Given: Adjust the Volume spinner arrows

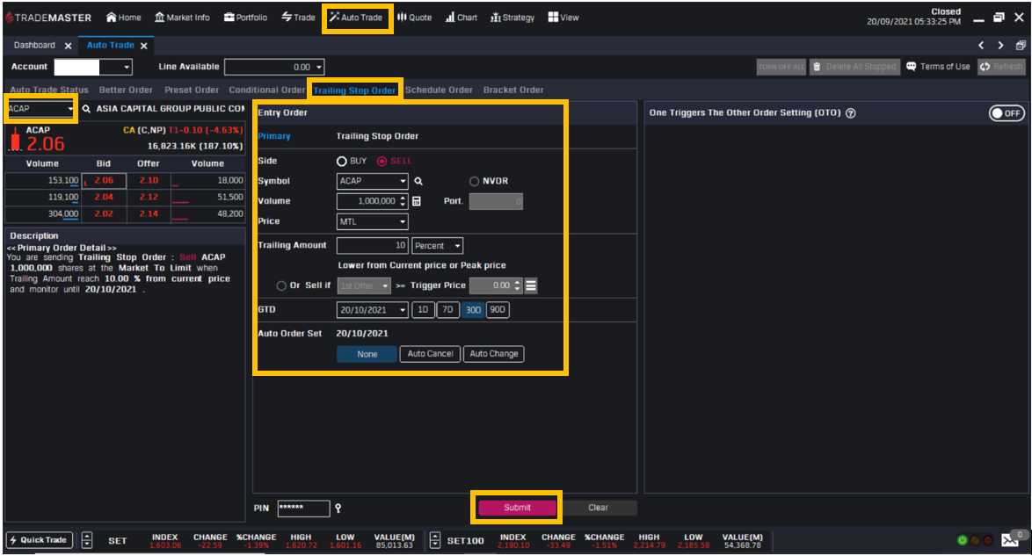Looking at the screenshot, I should (403, 201).
